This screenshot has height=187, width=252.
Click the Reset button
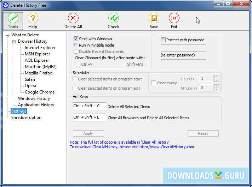[x=203, y=133]
